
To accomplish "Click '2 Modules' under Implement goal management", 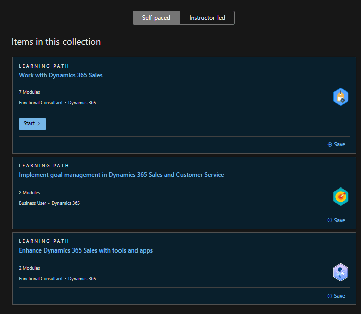I will coord(29,193).
